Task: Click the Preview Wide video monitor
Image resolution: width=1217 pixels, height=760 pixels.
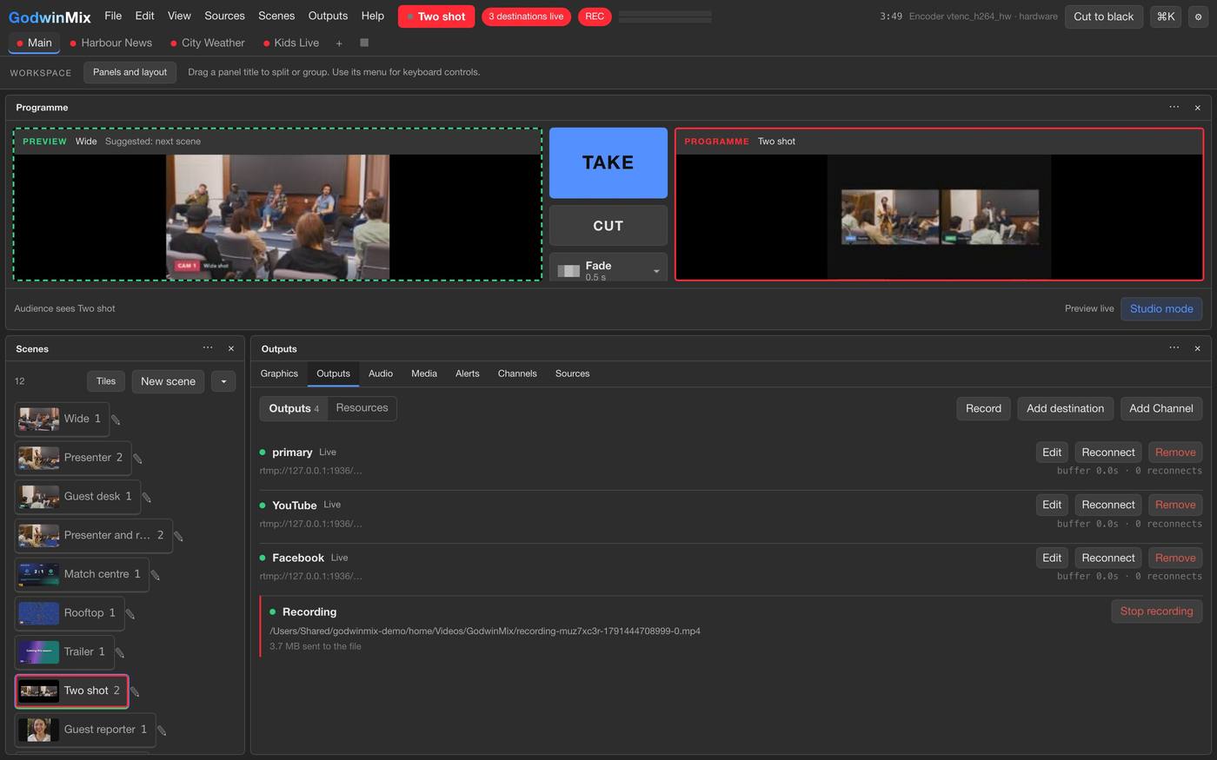Action: [x=277, y=217]
